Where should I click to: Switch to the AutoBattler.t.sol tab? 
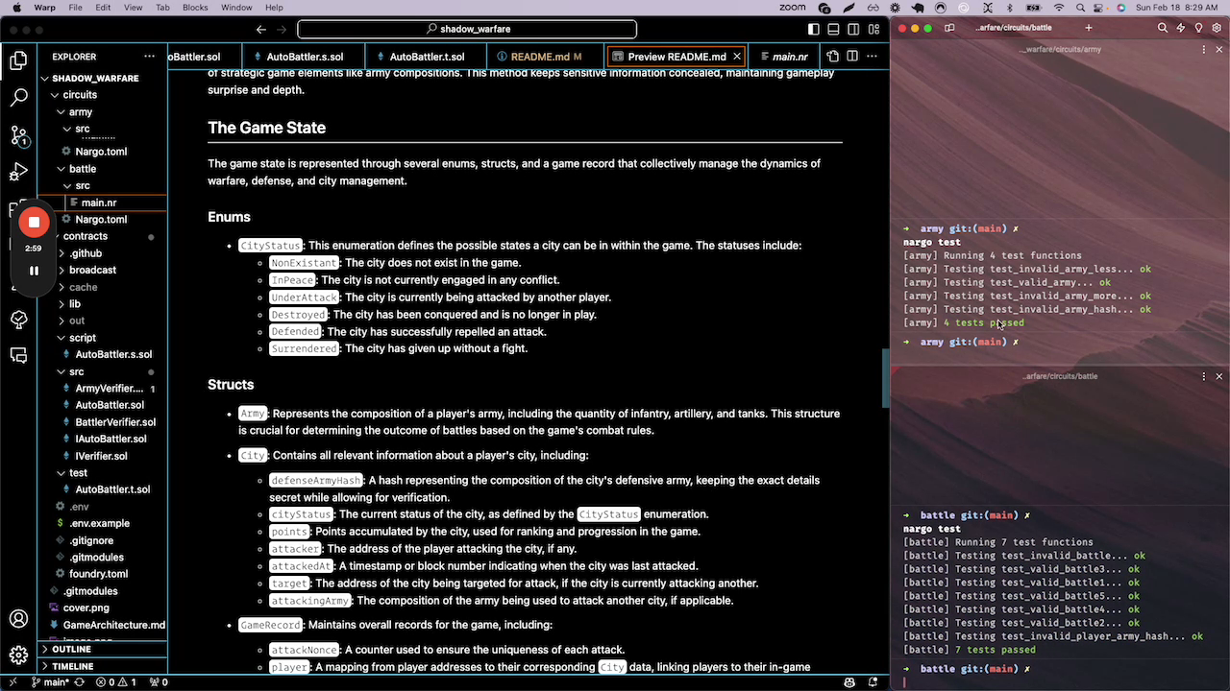click(x=427, y=57)
